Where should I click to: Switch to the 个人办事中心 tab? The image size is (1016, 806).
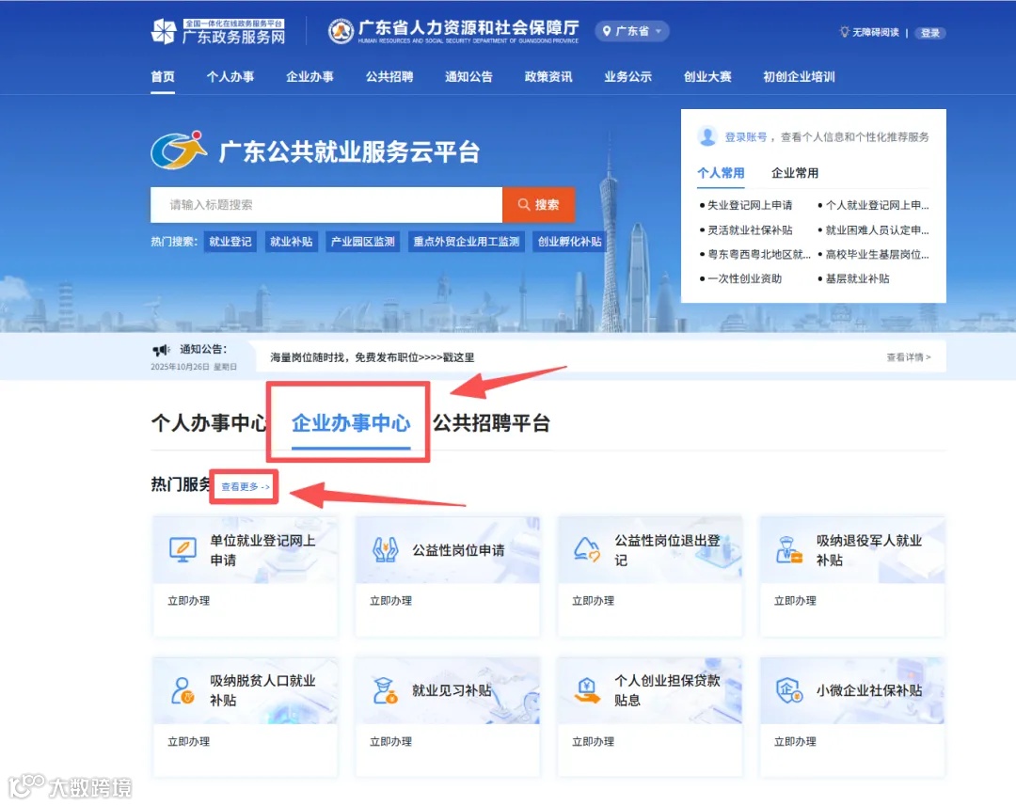coord(209,423)
